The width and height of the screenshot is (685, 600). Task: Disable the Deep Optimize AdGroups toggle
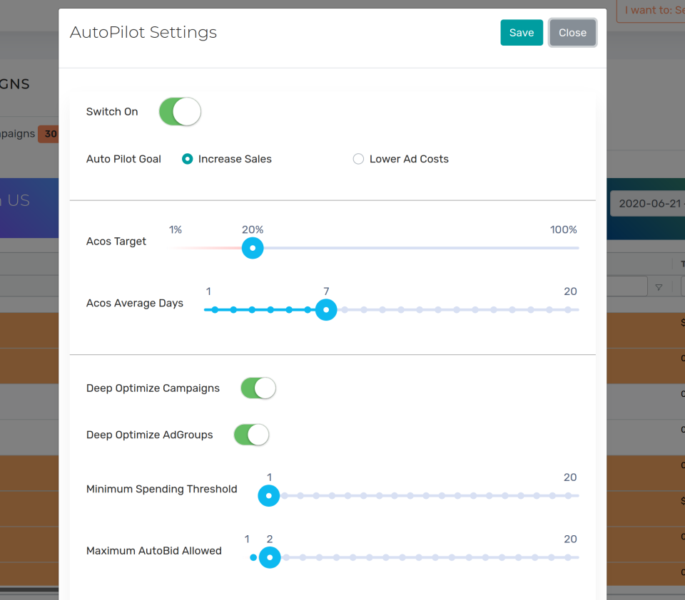[250, 434]
